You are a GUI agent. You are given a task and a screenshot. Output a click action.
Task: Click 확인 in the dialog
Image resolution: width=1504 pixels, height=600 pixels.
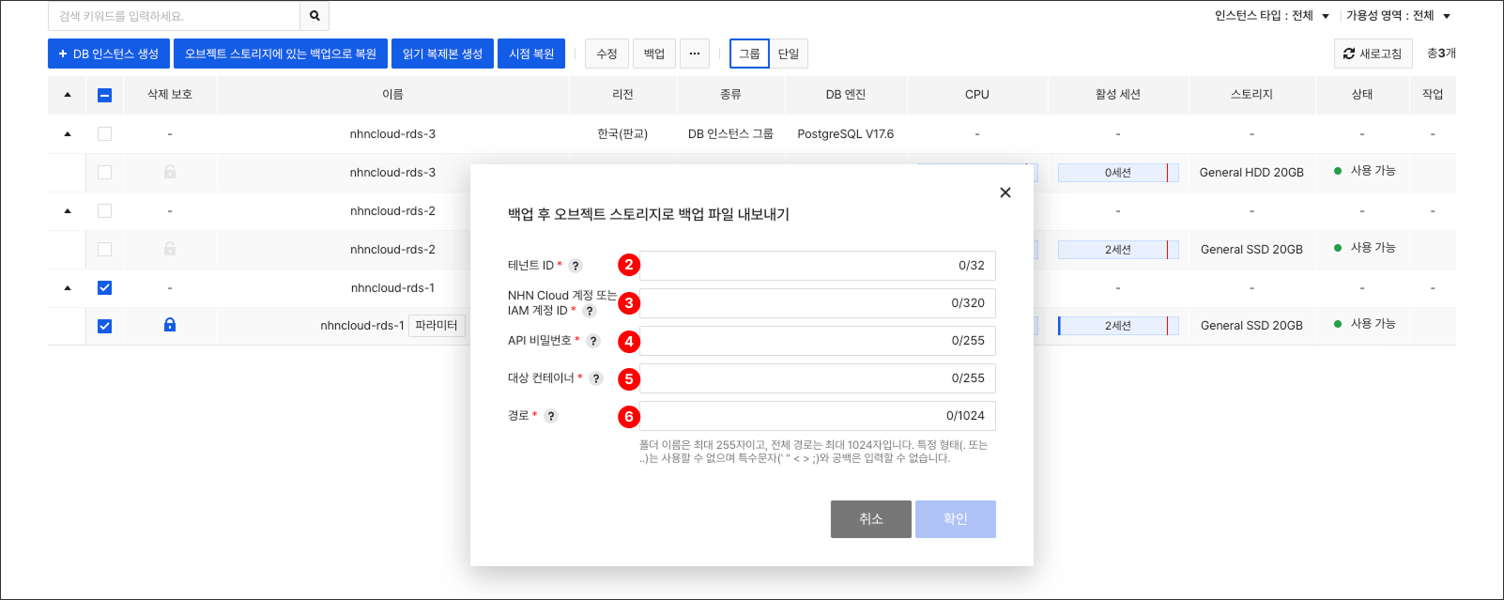tap(956, 519)
